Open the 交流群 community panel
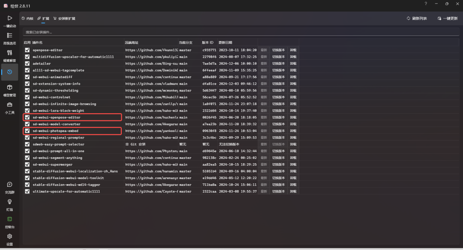 pyautogui.click(x=9, y=187)
